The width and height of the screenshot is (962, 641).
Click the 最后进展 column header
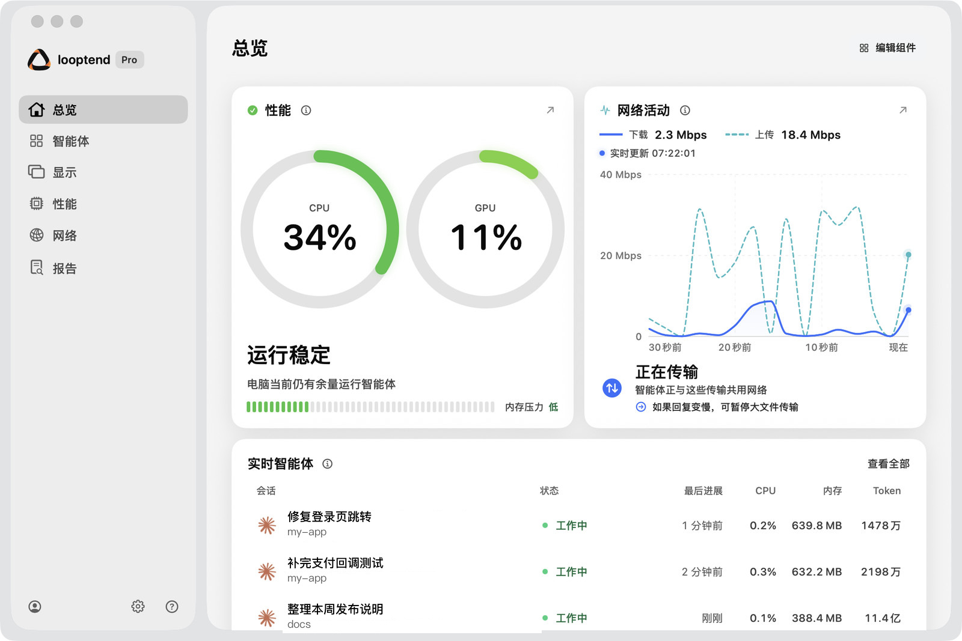(703, 491)
